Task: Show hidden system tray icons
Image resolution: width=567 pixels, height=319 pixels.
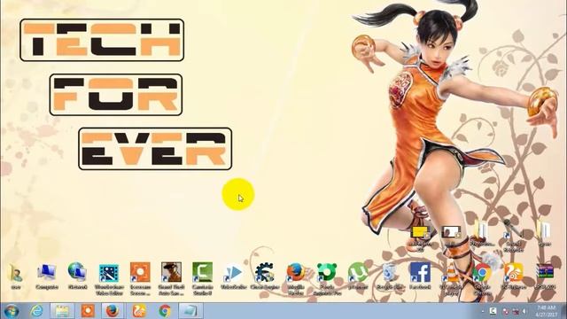Action: click(483, 311)
